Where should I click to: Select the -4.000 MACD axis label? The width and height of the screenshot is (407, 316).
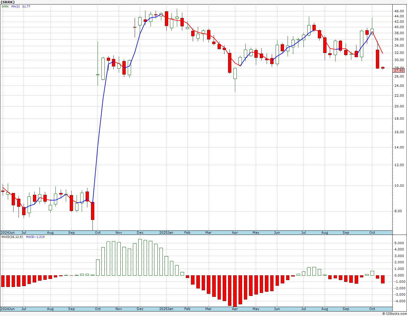(x=399, y=301)
